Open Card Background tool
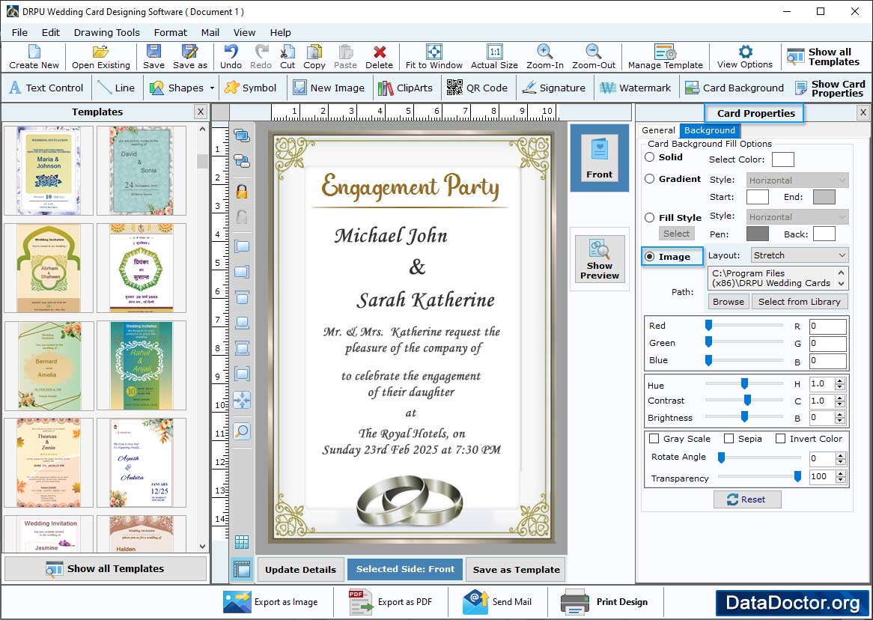Viewport: 873px width, 620px height. point(734,88)
